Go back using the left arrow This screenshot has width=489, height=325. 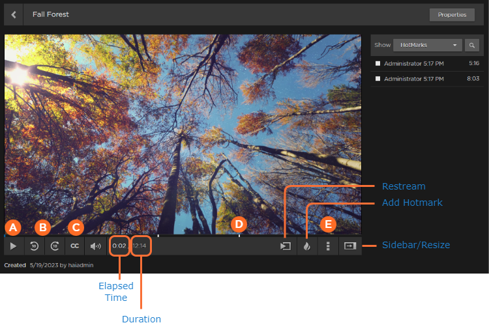point(14,14)
